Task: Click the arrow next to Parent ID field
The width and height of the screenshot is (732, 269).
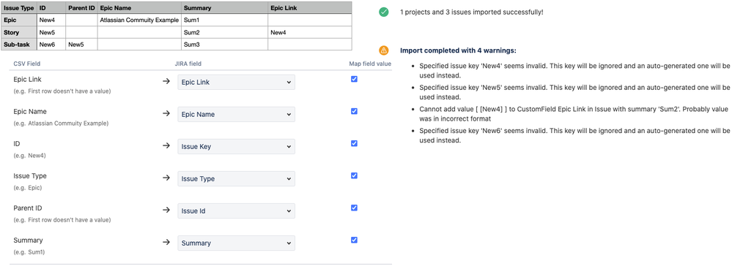Action: (166, 210)
